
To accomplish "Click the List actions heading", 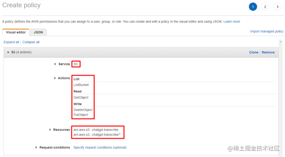I will point(76,79).
